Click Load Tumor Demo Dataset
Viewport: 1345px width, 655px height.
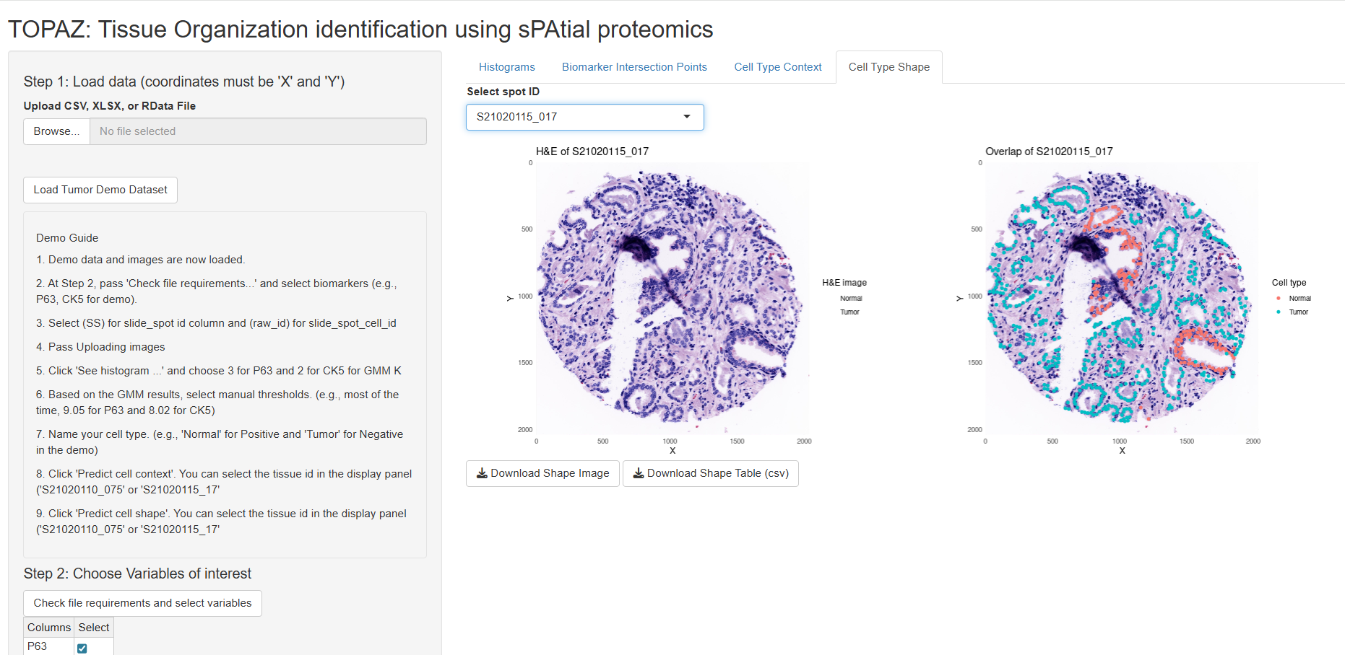coord(100,190)
